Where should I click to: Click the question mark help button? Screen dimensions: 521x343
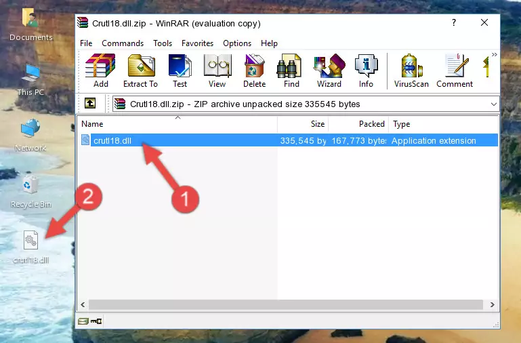[454, 22]
